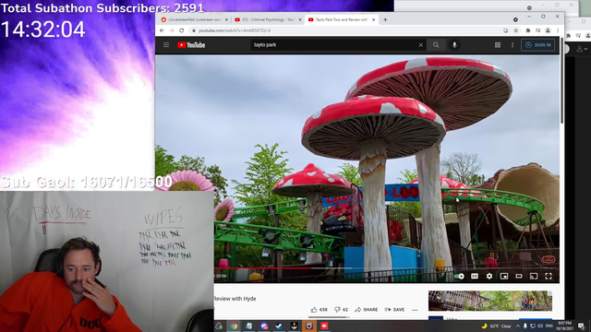Open the taskbar clock and calendar
This screenshot has height=332, width=591.
coord(564,326)
